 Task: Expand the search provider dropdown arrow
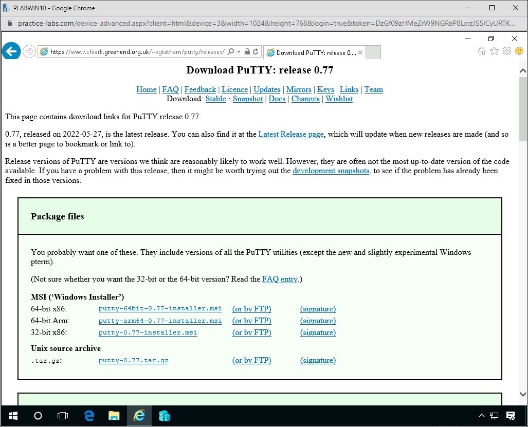click(238, 51)
